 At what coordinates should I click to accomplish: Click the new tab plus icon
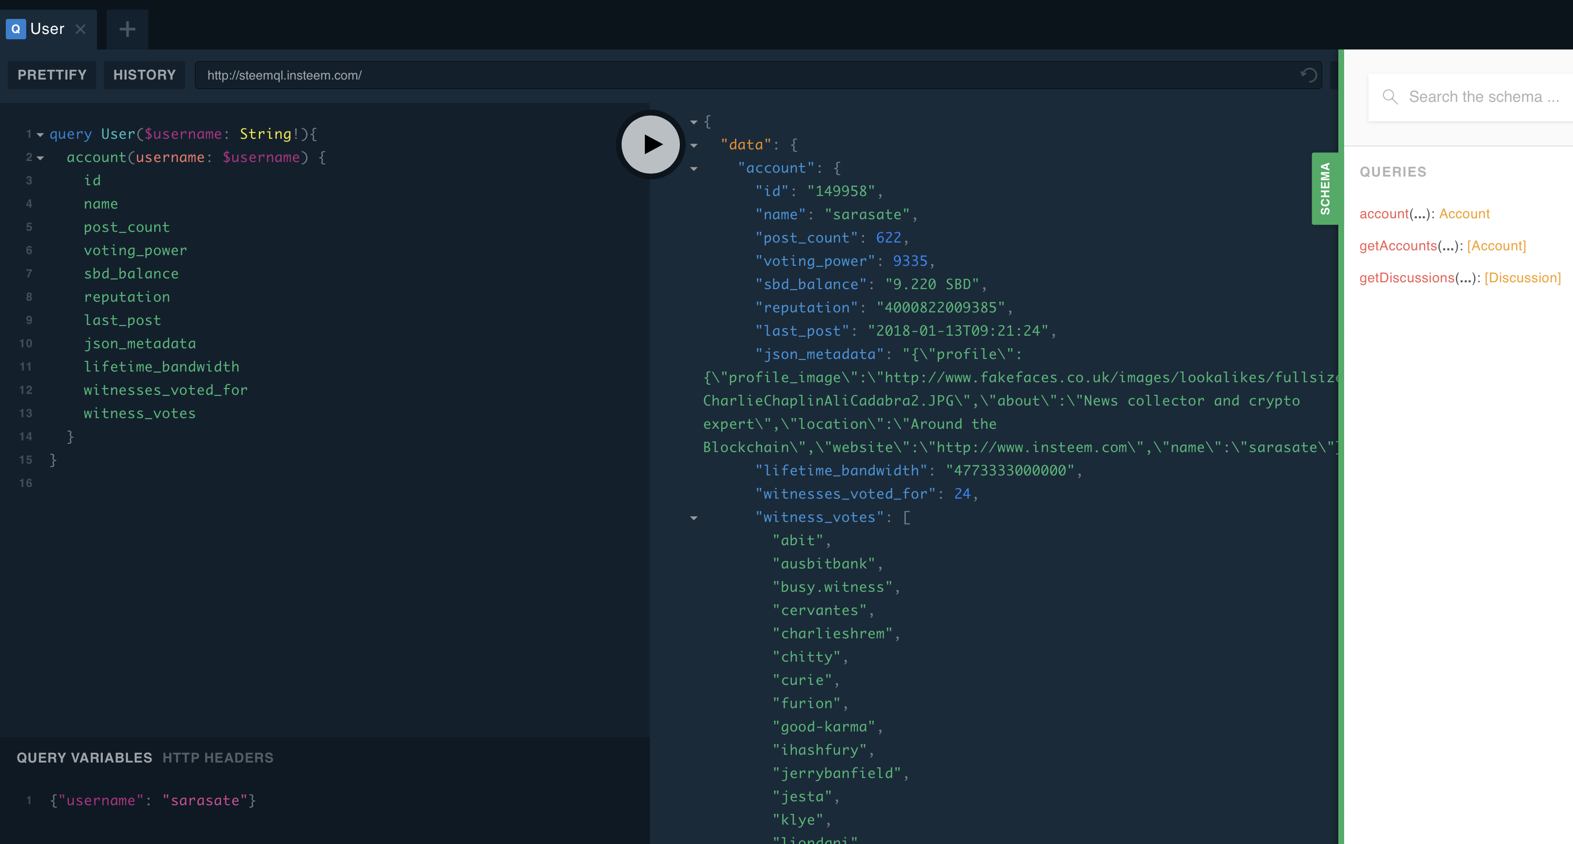click(127, 29)
